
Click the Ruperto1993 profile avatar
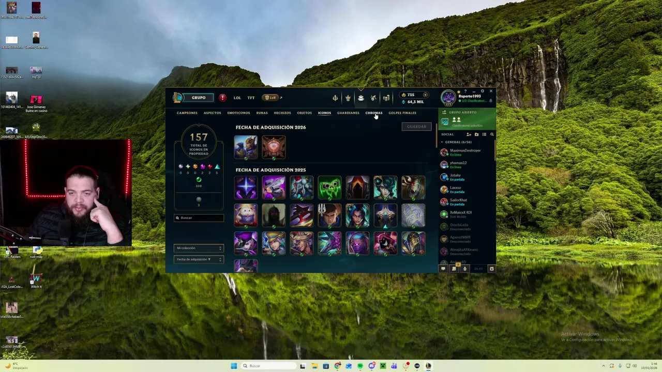(448, 97)
